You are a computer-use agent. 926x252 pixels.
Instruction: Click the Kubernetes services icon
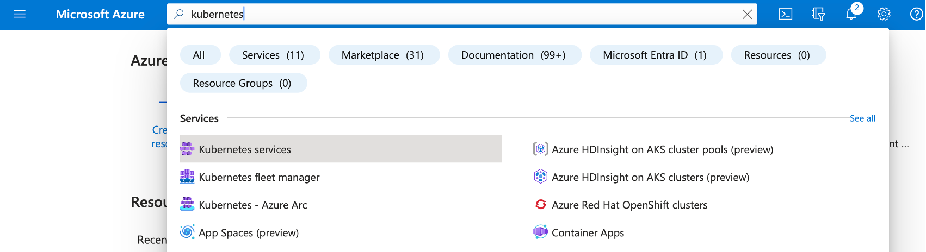[187, 149]
